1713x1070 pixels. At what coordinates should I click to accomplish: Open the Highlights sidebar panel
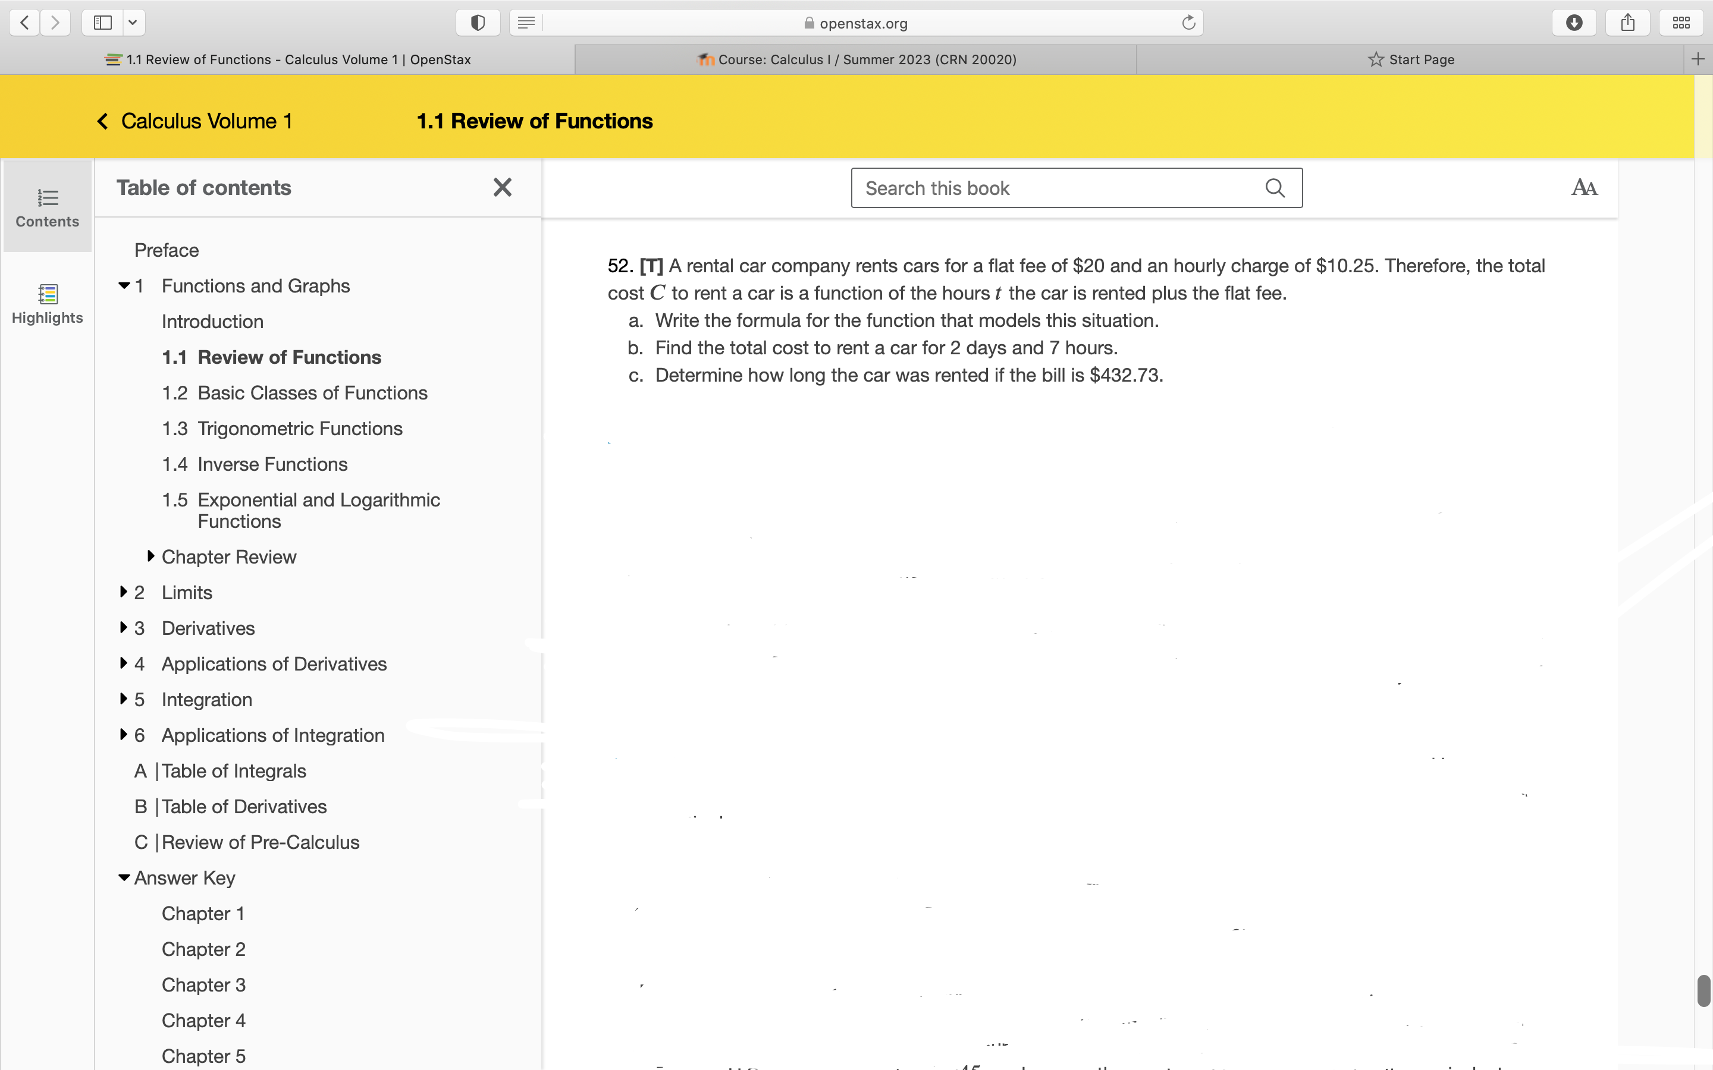(x=48, y=304)
